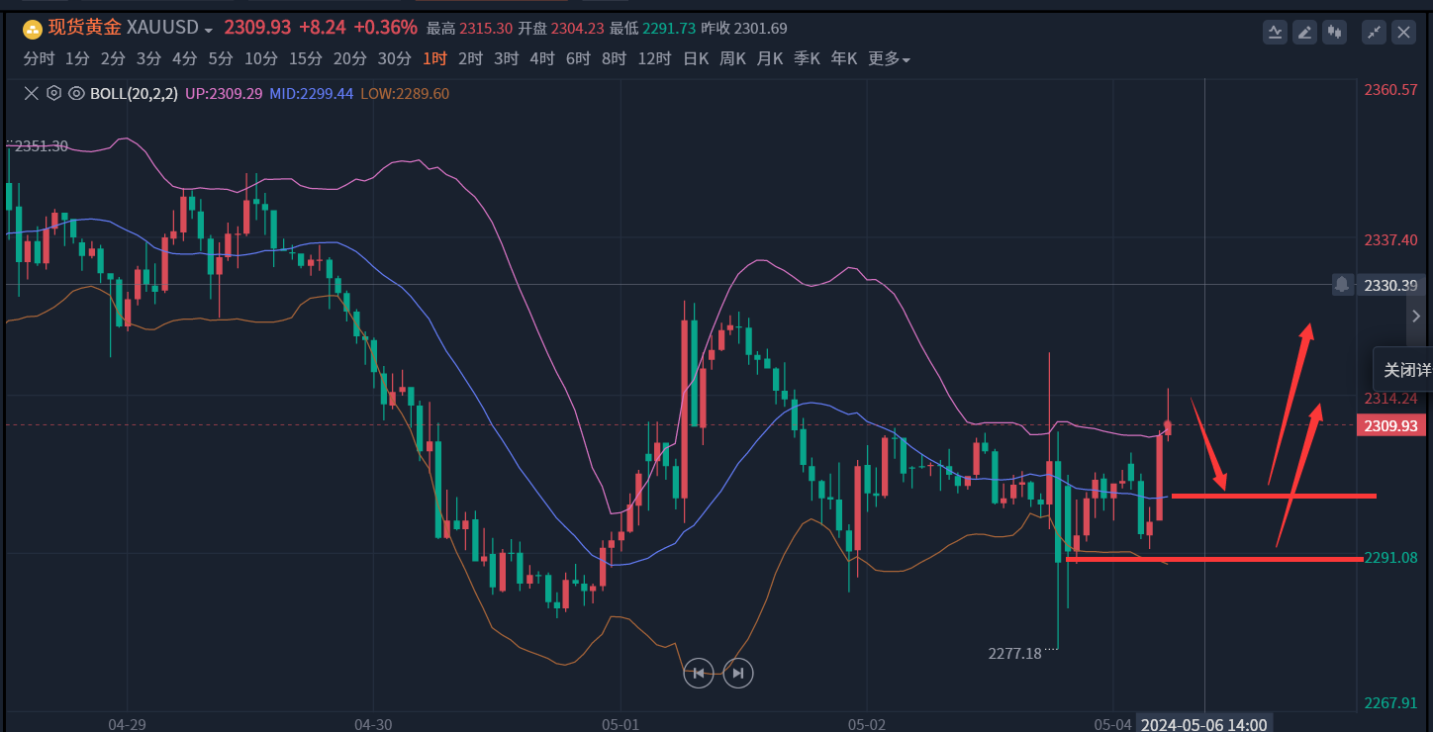Click the 05-02 date axis label
The height and width of the screenshot is (732, 1433).
point(867,724)
